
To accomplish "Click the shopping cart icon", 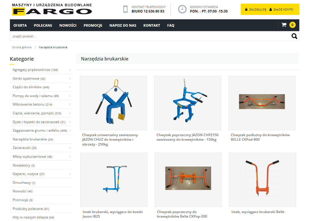I will tap(284, 25).
